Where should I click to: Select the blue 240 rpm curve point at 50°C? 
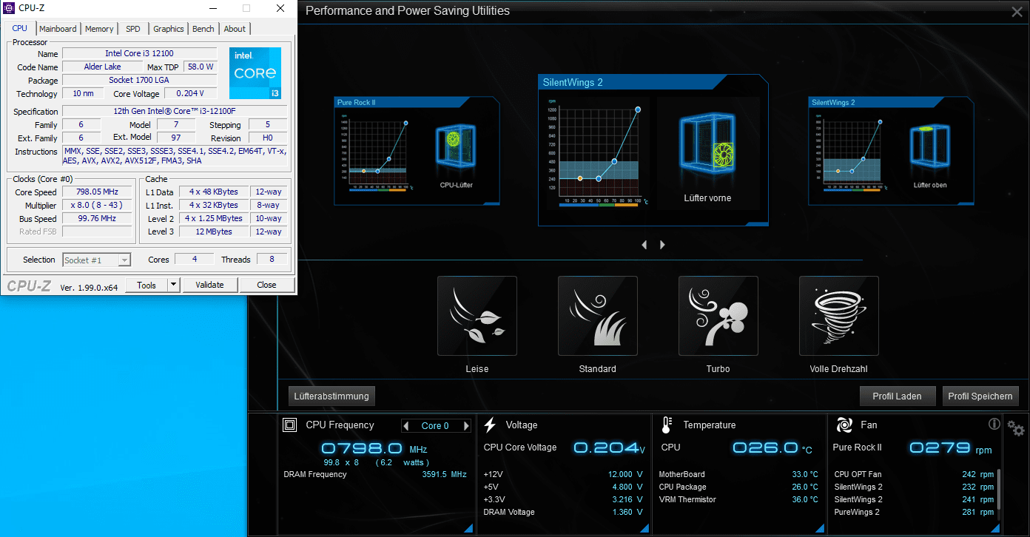[x=599, y=178]
